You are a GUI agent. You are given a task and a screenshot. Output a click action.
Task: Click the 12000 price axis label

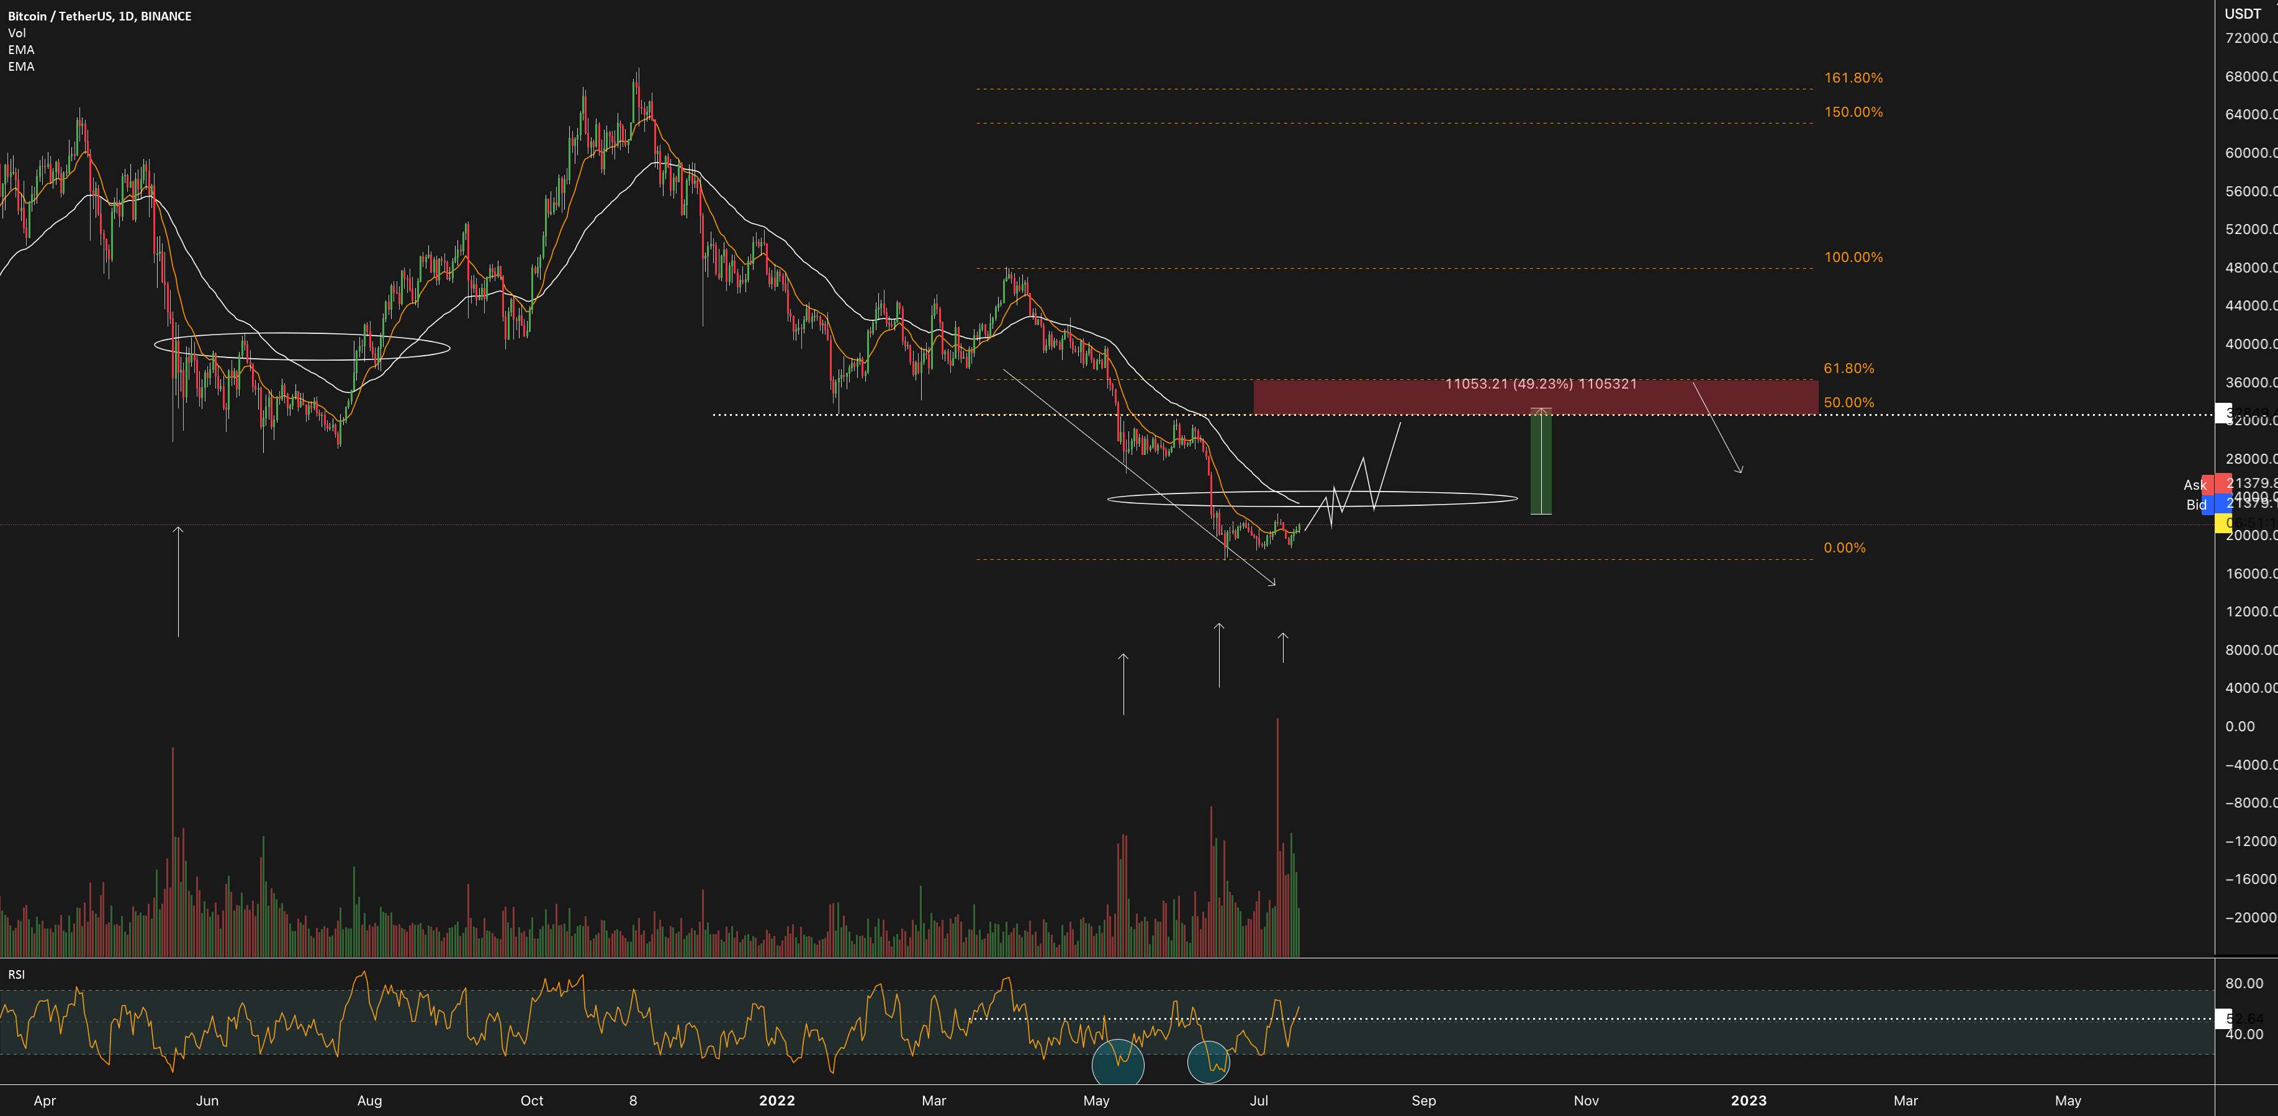click(2251, 612)
